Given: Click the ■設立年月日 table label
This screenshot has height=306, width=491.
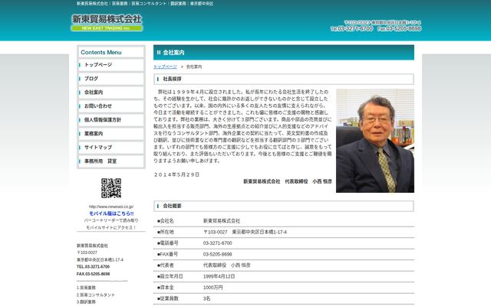Looking at the screenshot, I should (x=170, y=276).
